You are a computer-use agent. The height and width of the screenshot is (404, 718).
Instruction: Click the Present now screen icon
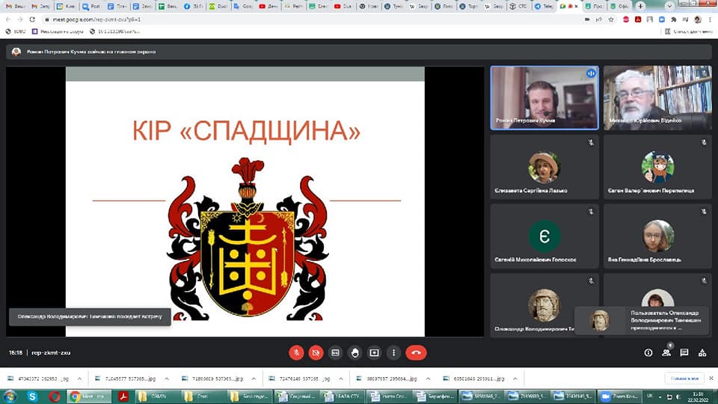tap(374, 352)
